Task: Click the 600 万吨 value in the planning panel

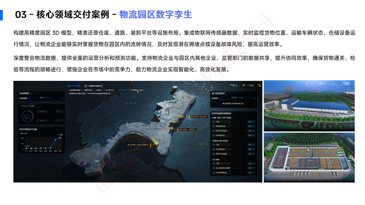Action: tap(251, 135)
